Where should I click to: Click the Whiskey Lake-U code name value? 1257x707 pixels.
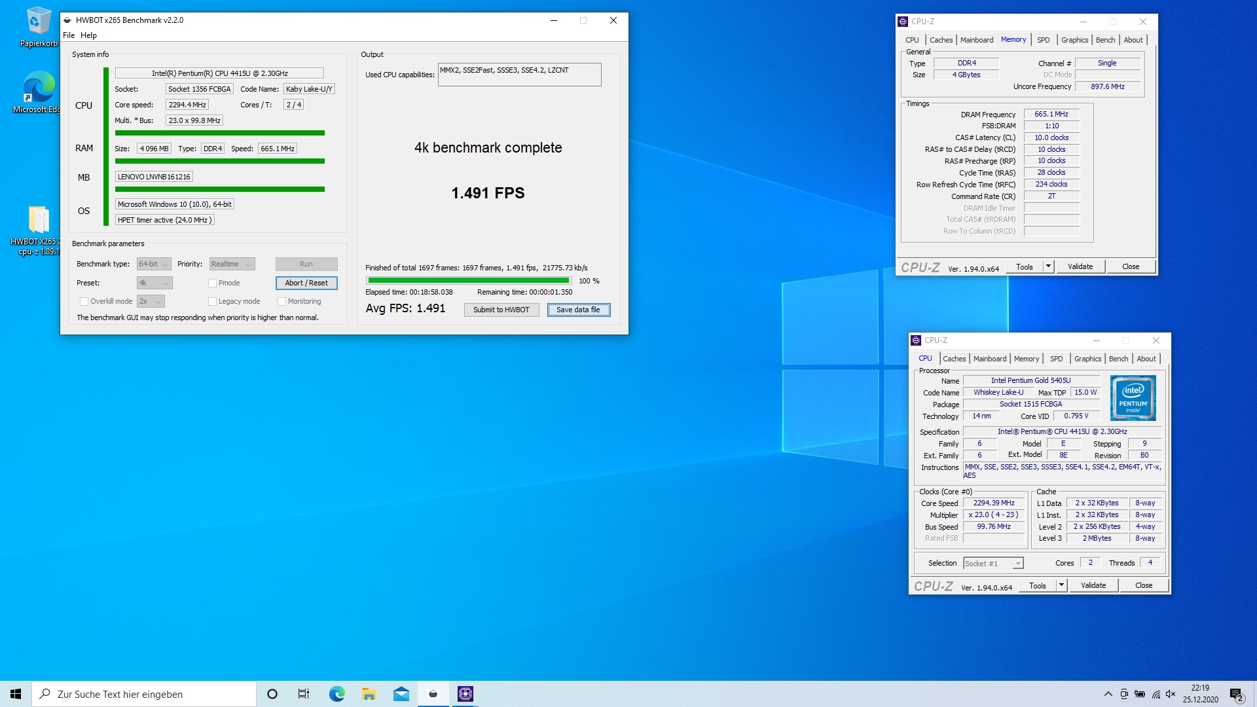998,392
